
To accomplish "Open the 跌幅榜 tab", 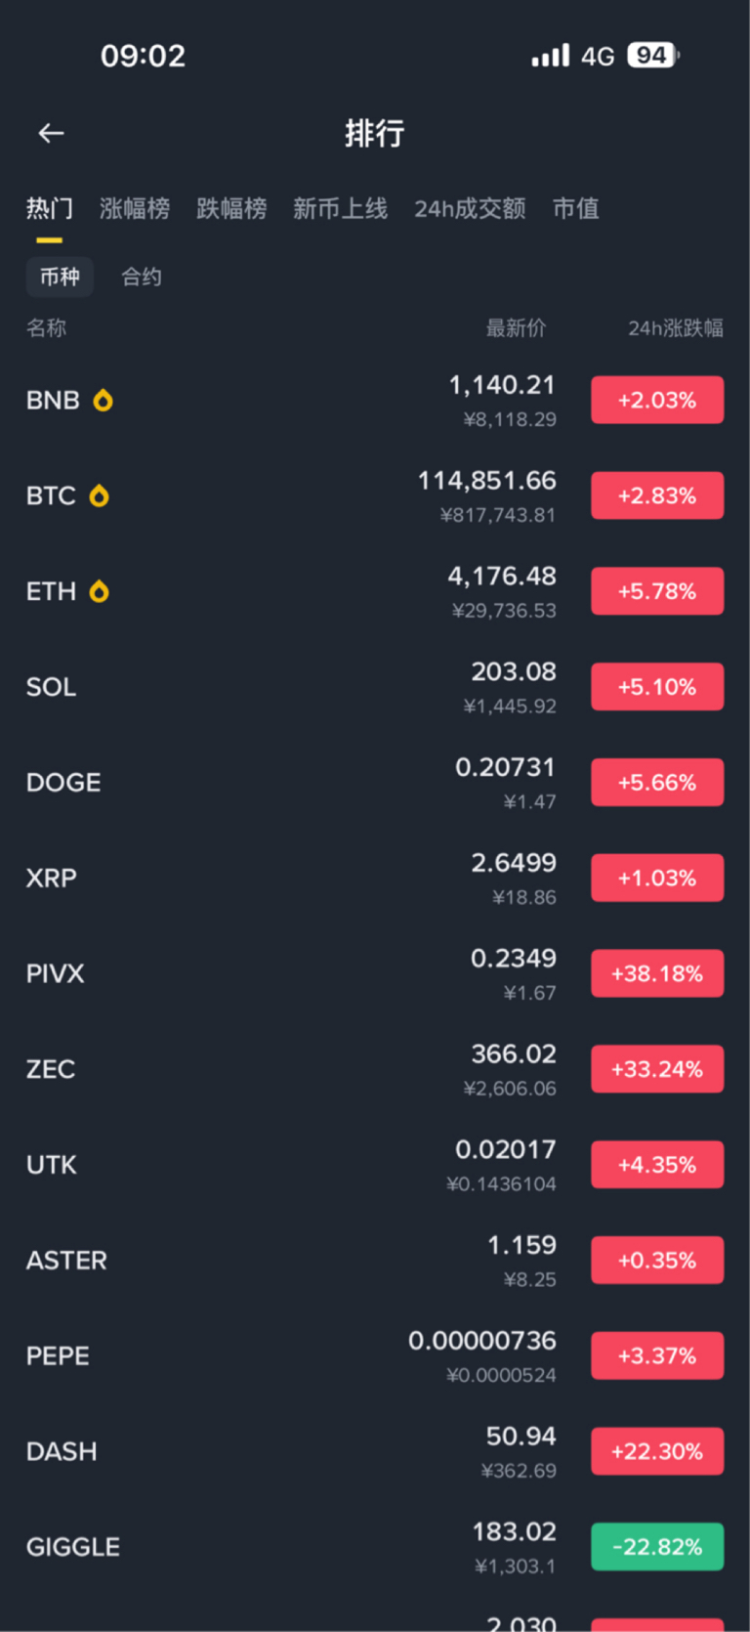I will [231, 208].
